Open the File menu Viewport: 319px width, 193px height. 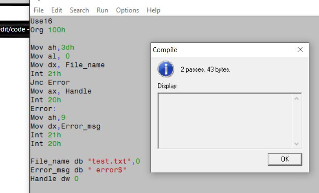tap(39, 10)
